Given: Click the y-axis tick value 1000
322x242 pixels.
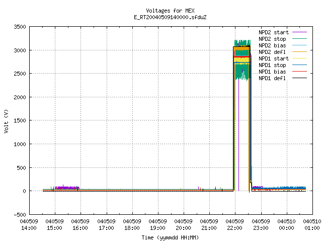Looking at the screenshot, I should (x=20, y=144).
